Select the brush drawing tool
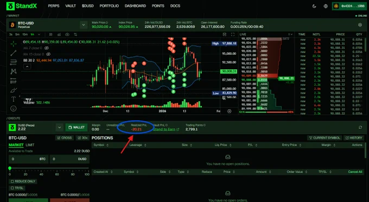Viewport: 369px width, 202px height. (x=14, y=90)
